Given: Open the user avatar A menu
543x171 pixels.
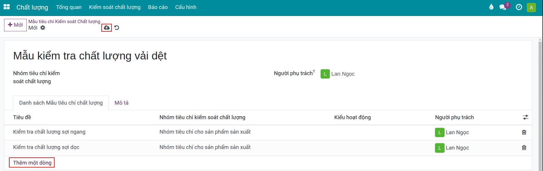Looking at the screenshot, I should pos(531,7).
